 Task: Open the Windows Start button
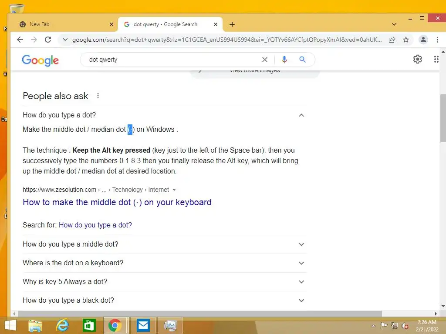(x=10, y=325)
